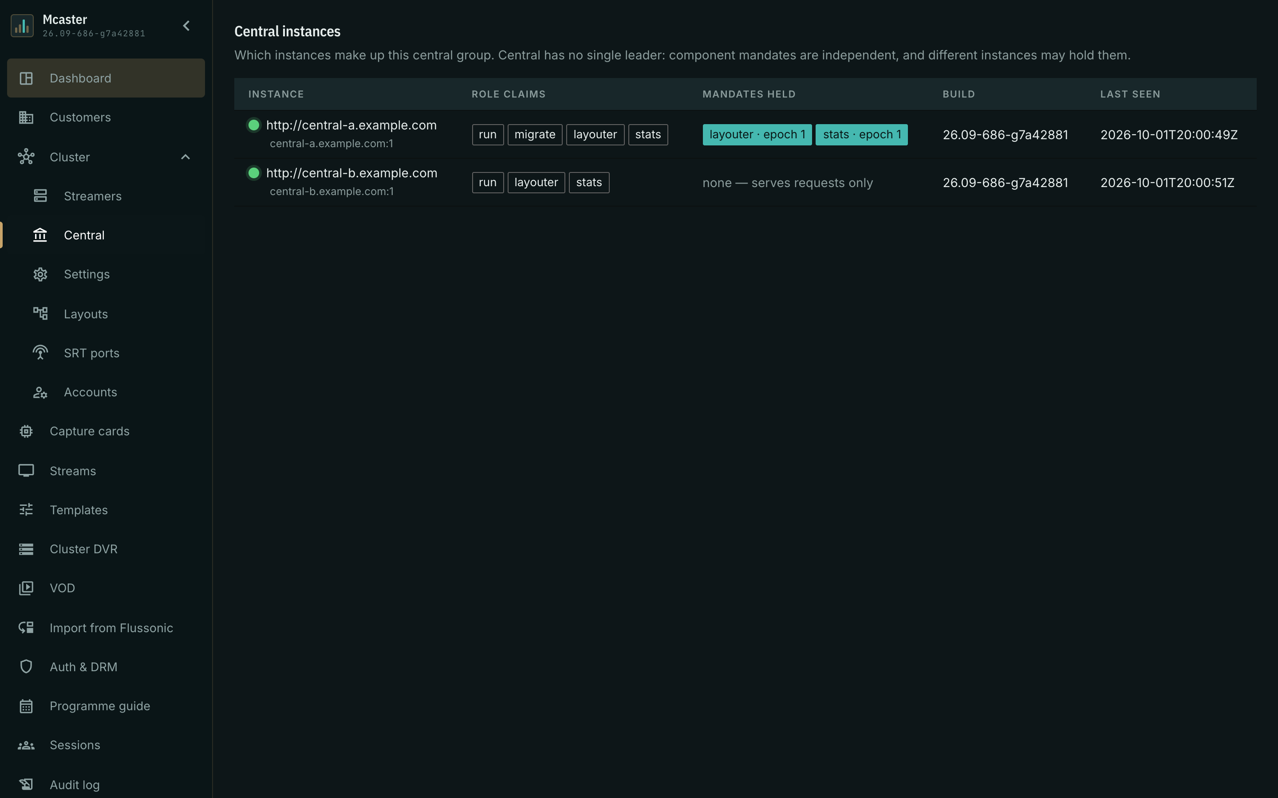Screen dimensions: 1278x798
Task: Open the Dashboard layout icon
Action: click(x=26, y=78)
